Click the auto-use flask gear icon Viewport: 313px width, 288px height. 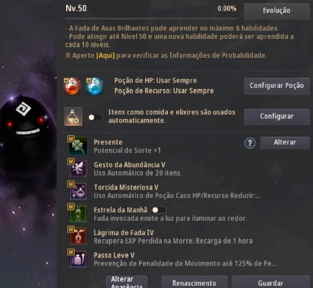[x=73, y=117]
